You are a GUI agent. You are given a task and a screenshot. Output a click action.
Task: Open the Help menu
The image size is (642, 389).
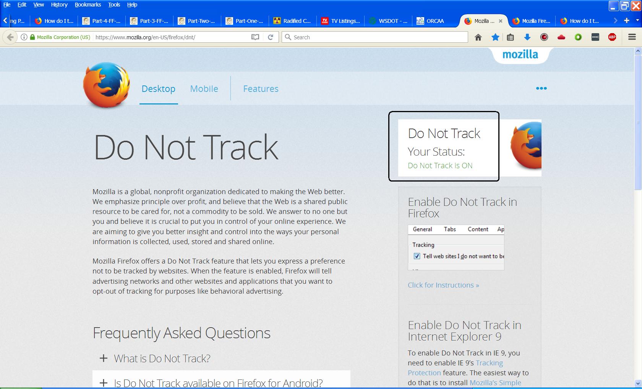click(x=132, y=5)
